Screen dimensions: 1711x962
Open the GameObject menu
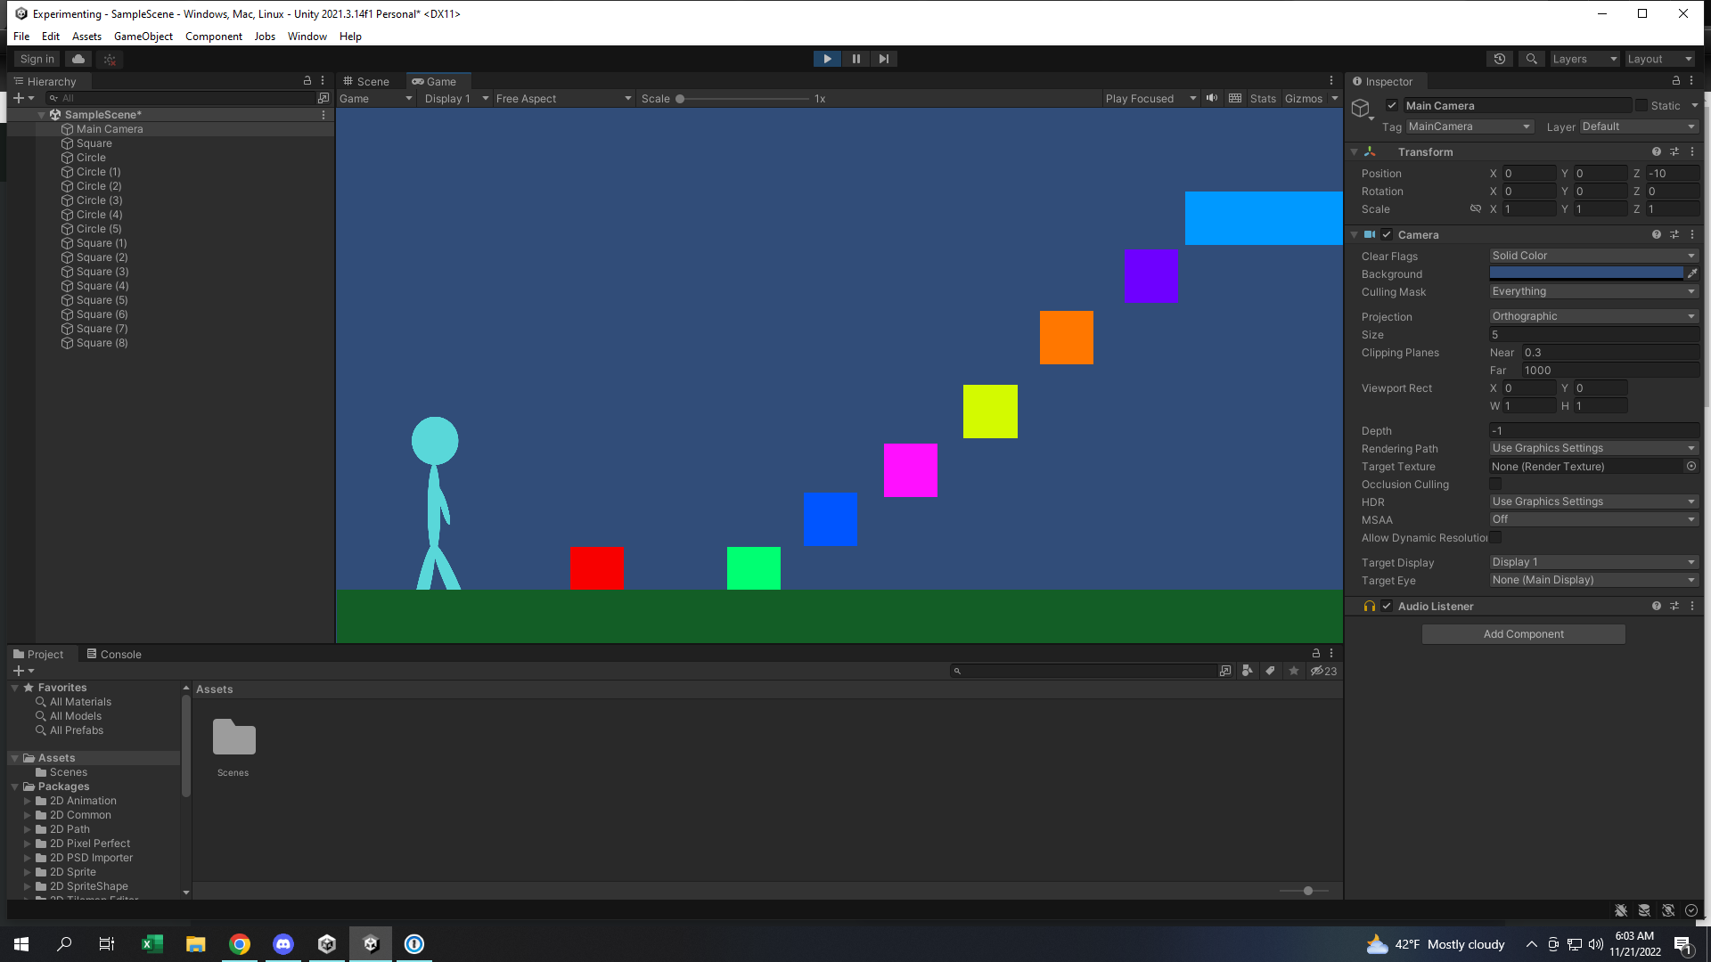click(143, 37)
